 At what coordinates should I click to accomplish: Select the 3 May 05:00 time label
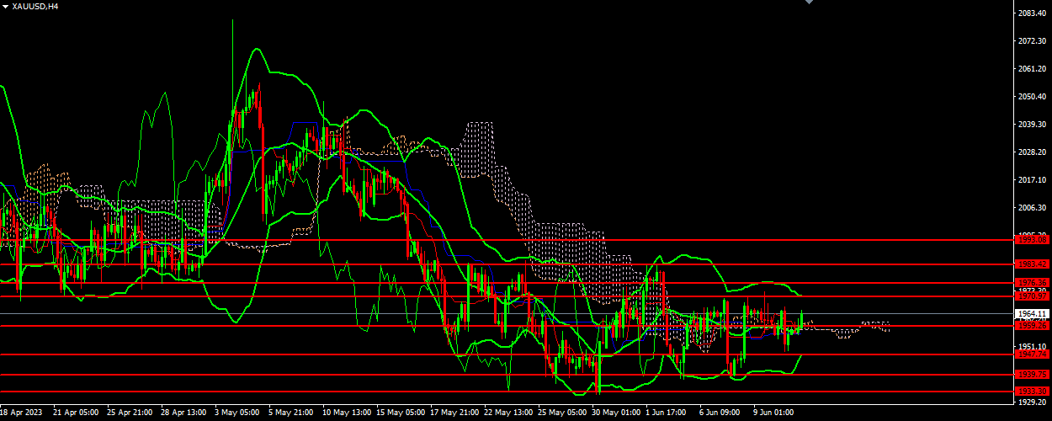point(237,413)
